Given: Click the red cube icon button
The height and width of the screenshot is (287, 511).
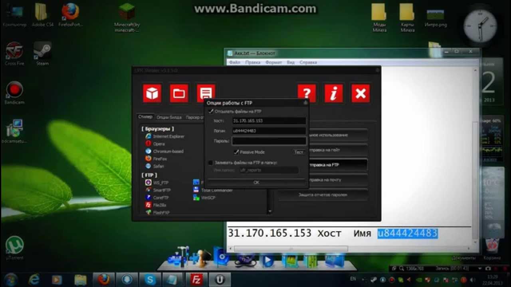Looking at the screenshot, I should (152, 93).
